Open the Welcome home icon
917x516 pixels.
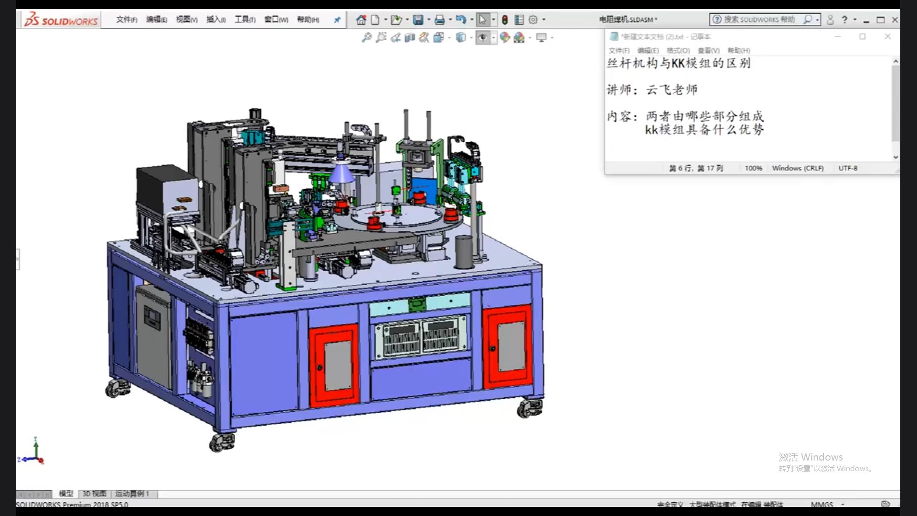pos(361,20)
